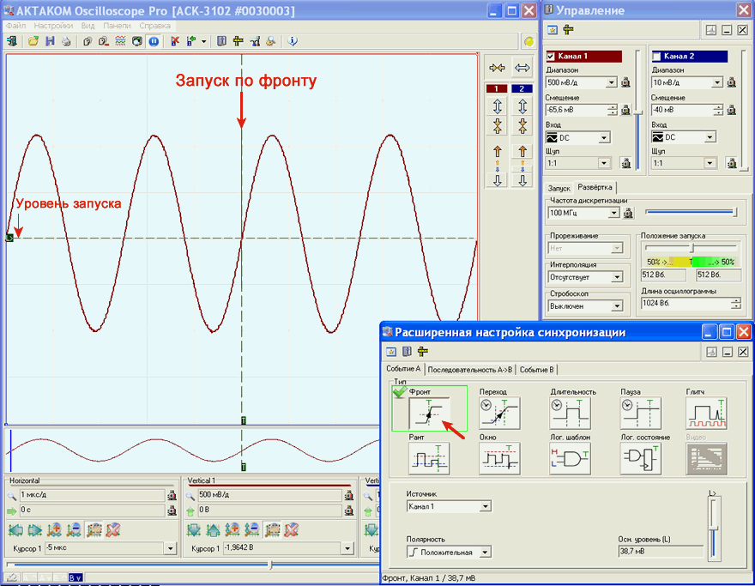Viewport: 755px width, 586px height.
Task: Pick the Глитч glitch trigger icon
Action: click(706, 414)
